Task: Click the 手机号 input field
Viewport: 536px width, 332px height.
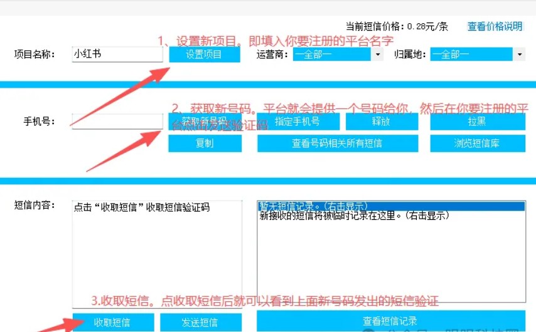Action: (117, 122)
